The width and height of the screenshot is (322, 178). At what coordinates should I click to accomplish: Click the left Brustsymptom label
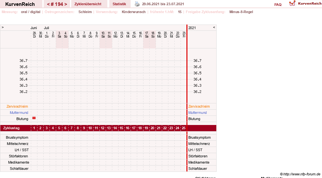click(17, 137)
